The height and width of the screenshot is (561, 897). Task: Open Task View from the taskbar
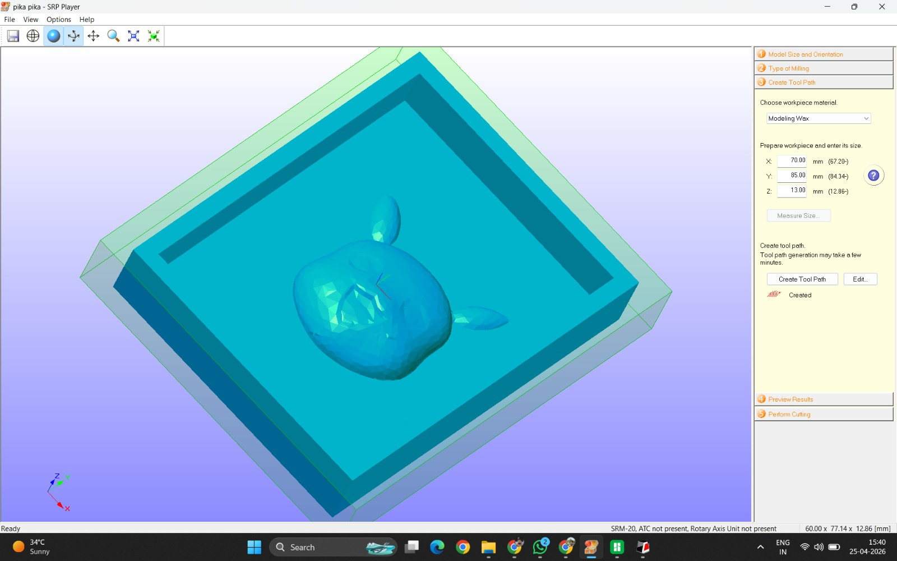[x=412, y=547]
